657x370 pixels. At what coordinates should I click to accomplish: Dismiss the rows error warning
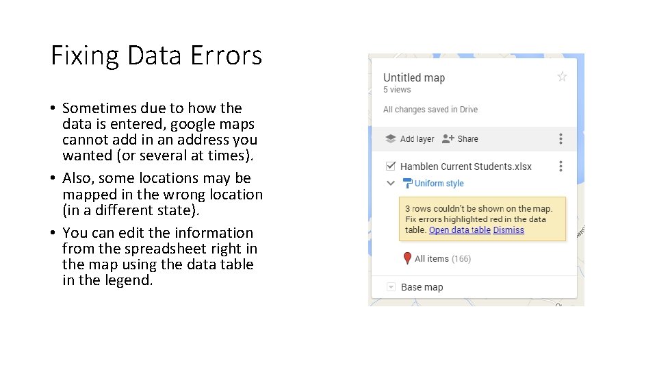(508, 230)
